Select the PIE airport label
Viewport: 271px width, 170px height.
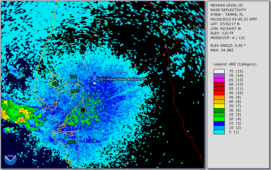pyautogui.click(x=55, y=84)
